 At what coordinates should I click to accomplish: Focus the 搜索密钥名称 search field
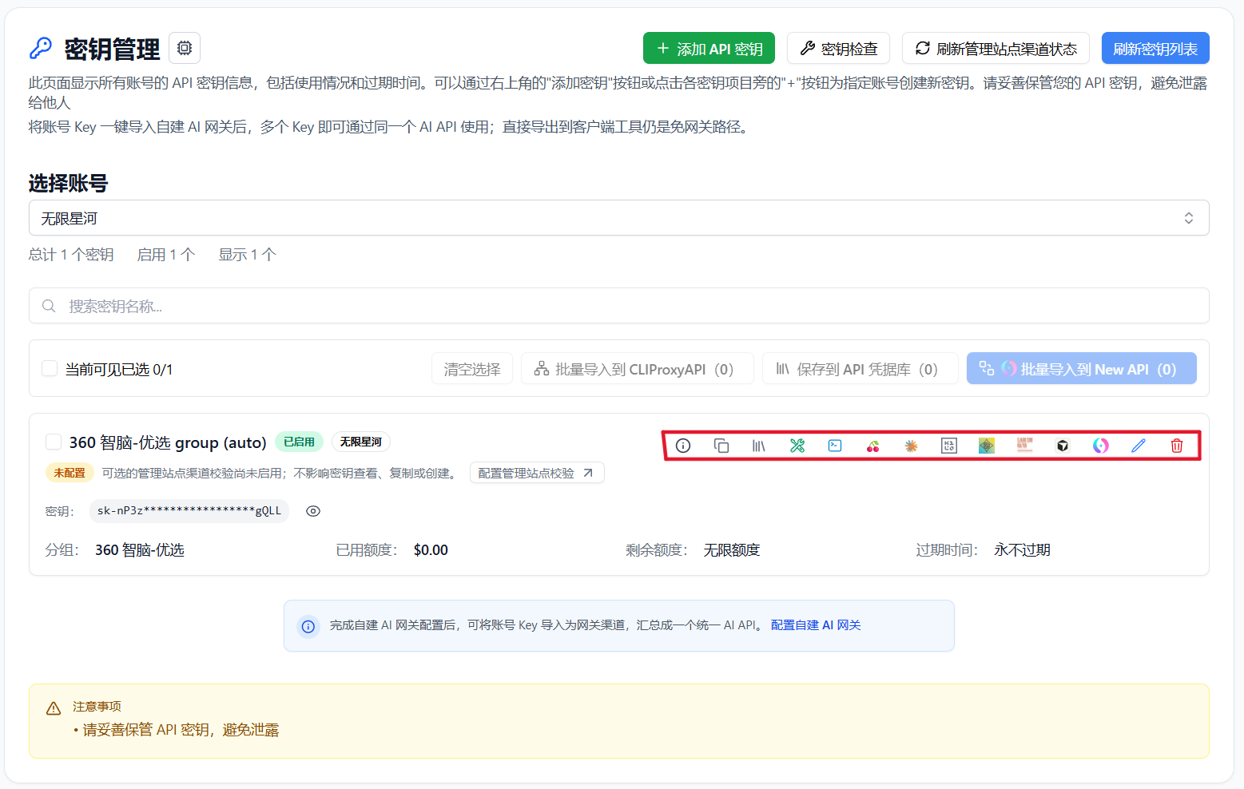(x=618, y=306)
